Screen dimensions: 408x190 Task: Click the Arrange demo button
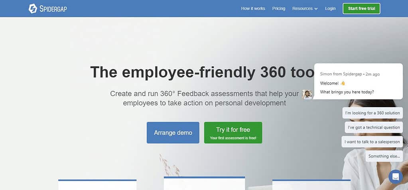(x=173, y=133)
